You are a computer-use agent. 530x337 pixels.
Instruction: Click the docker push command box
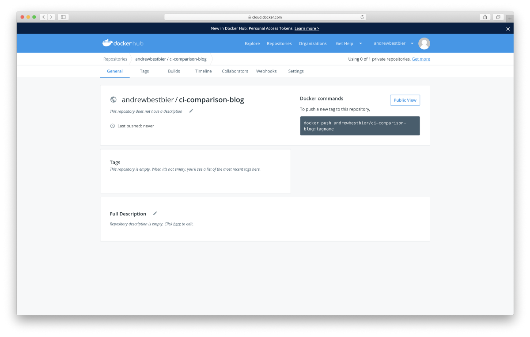[x=360, y=126]
